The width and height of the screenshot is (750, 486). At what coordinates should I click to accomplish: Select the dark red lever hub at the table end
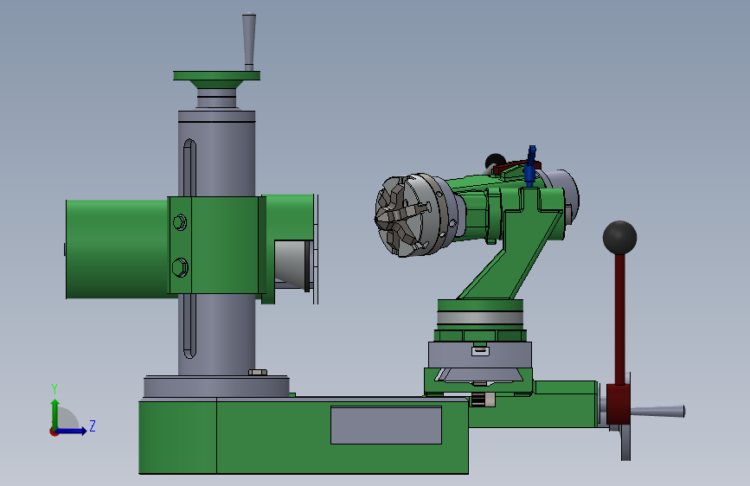618,404
